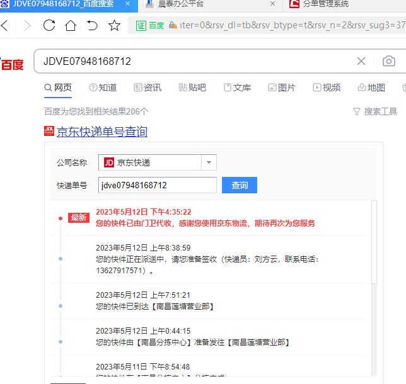The height and width of the screenshot is (384, 406).
Task: Switch to 文库 search category
Action: point(237,88)
